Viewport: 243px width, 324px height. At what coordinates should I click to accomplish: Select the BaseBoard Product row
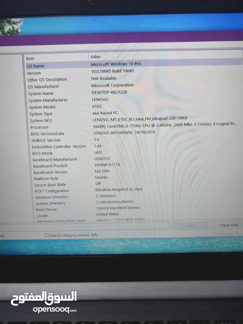click(138, 165)
